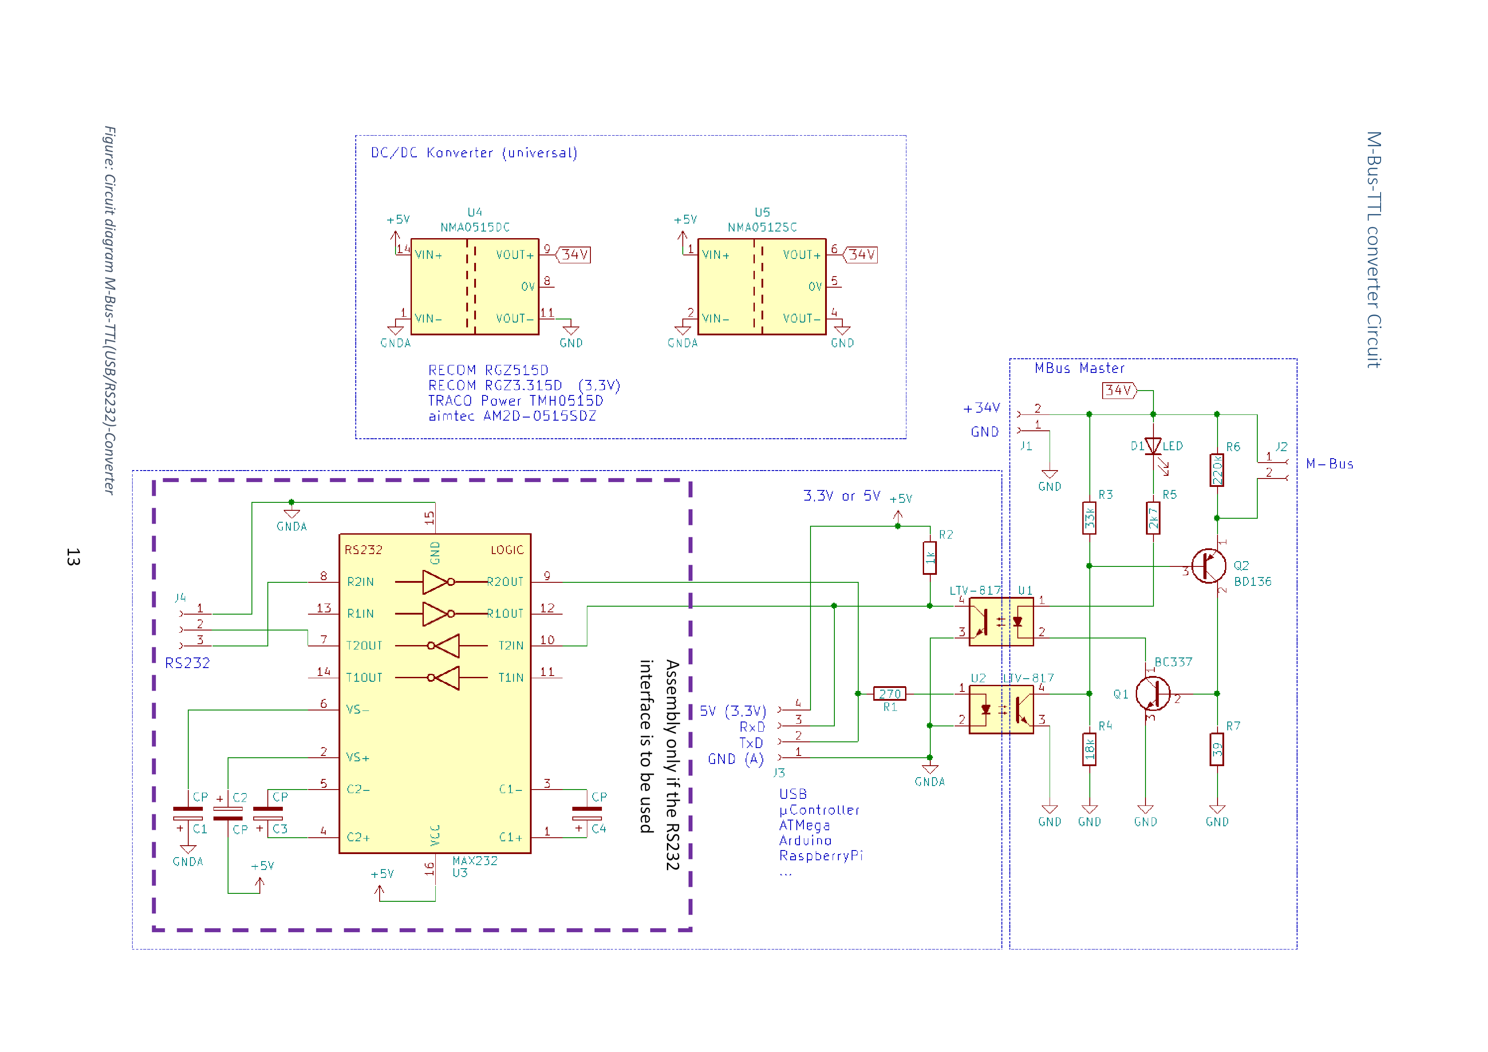Viewport: 1488px width, 1052px height.
Task: Click the 18k resistor R4
Action: (1089, 749)
